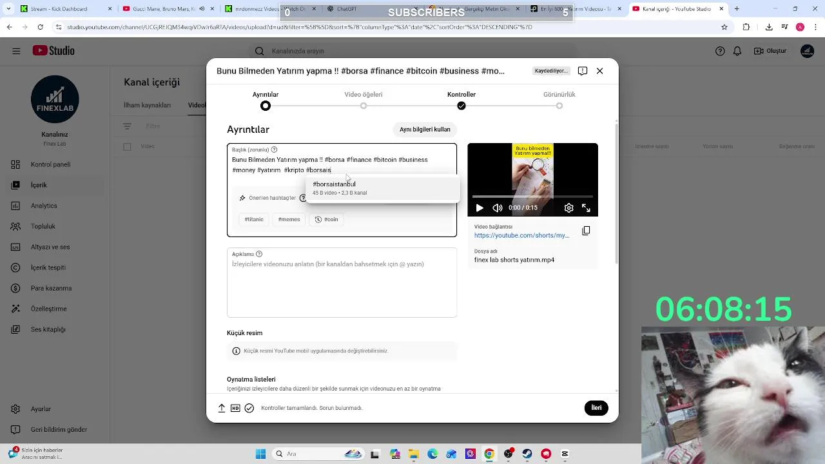Screen dimensions: 825x464
Task: Open Altyazı ve ses in the sidebar
Action: 50,247
